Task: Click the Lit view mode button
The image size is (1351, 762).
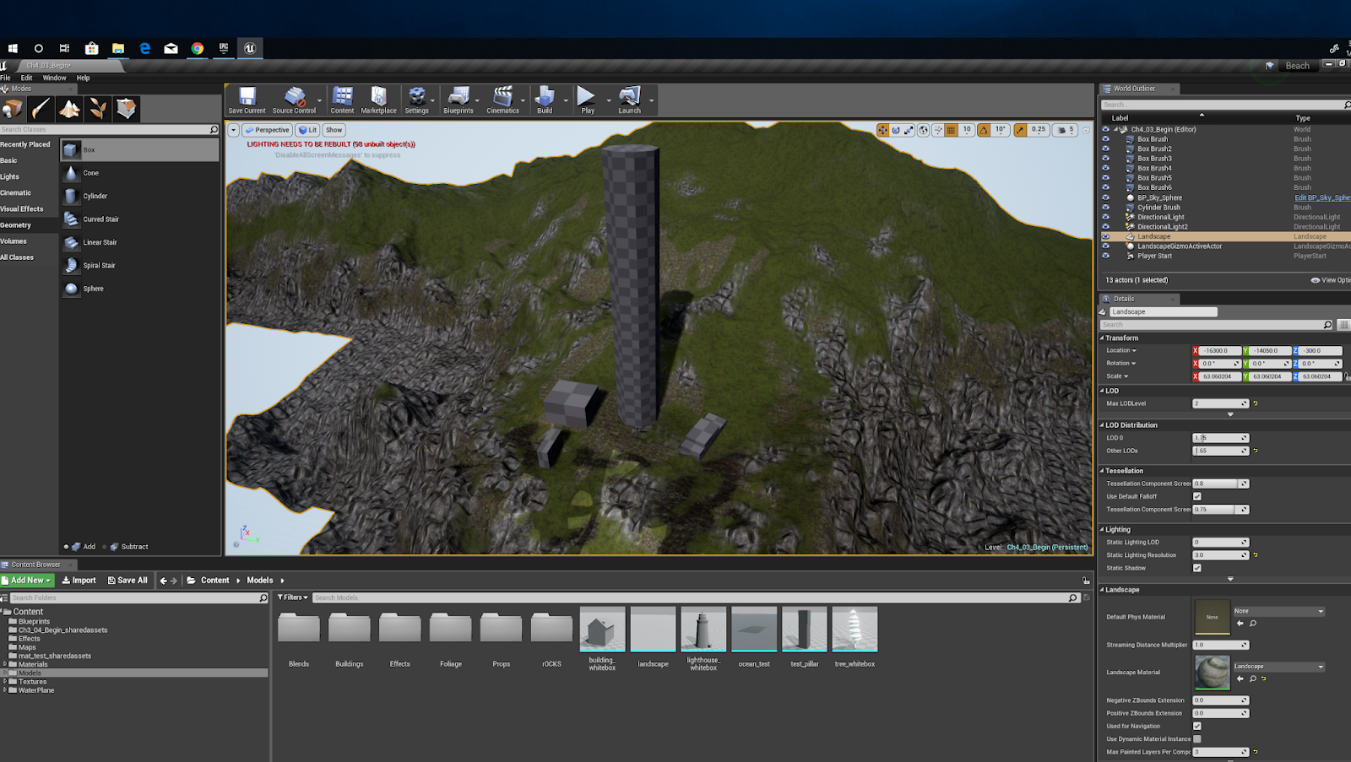Action: pos(307,130)
